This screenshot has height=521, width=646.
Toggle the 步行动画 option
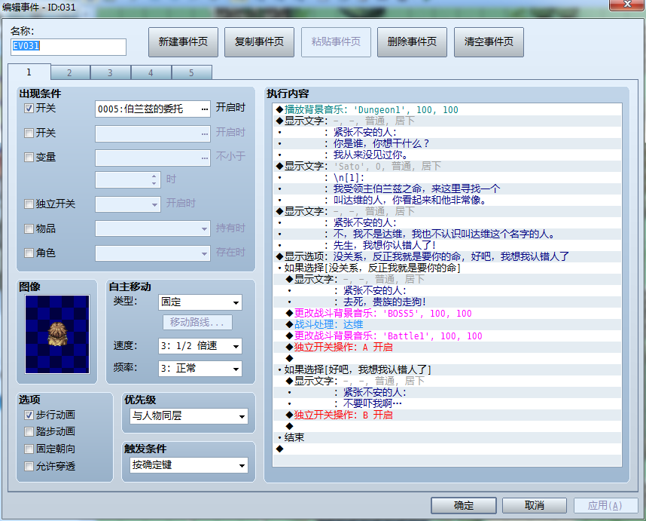[x=29, y=415]
